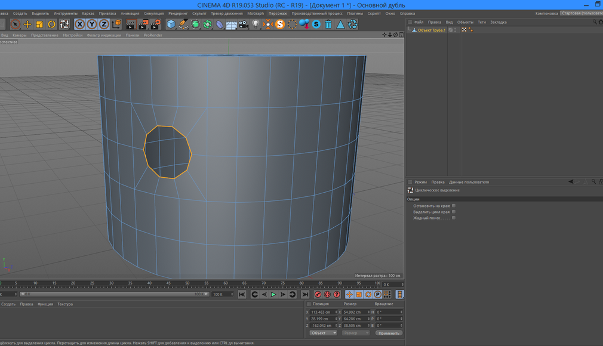
Task: Enable Остановить на краю checkbox
Action: coord(454,206)
